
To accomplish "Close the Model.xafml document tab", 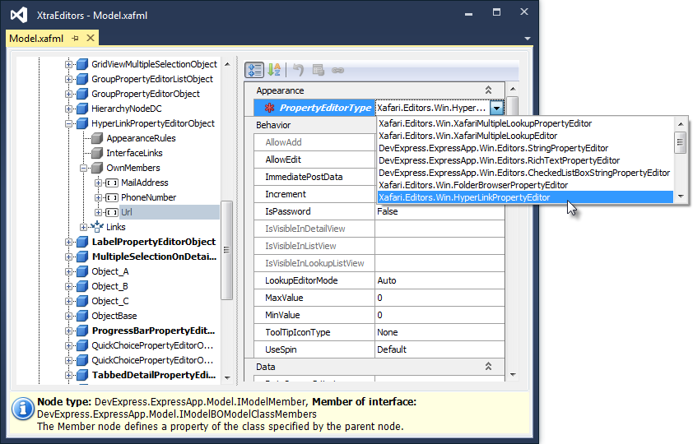I will click(x=91, y=38).
